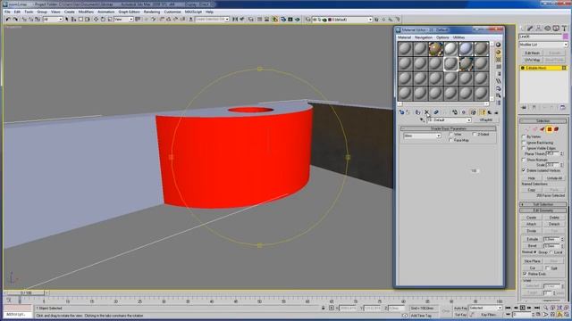The width and height of the screenshot is (572, 321).
Task: Activate the Select and Move tool
Action: pos(96,20)
